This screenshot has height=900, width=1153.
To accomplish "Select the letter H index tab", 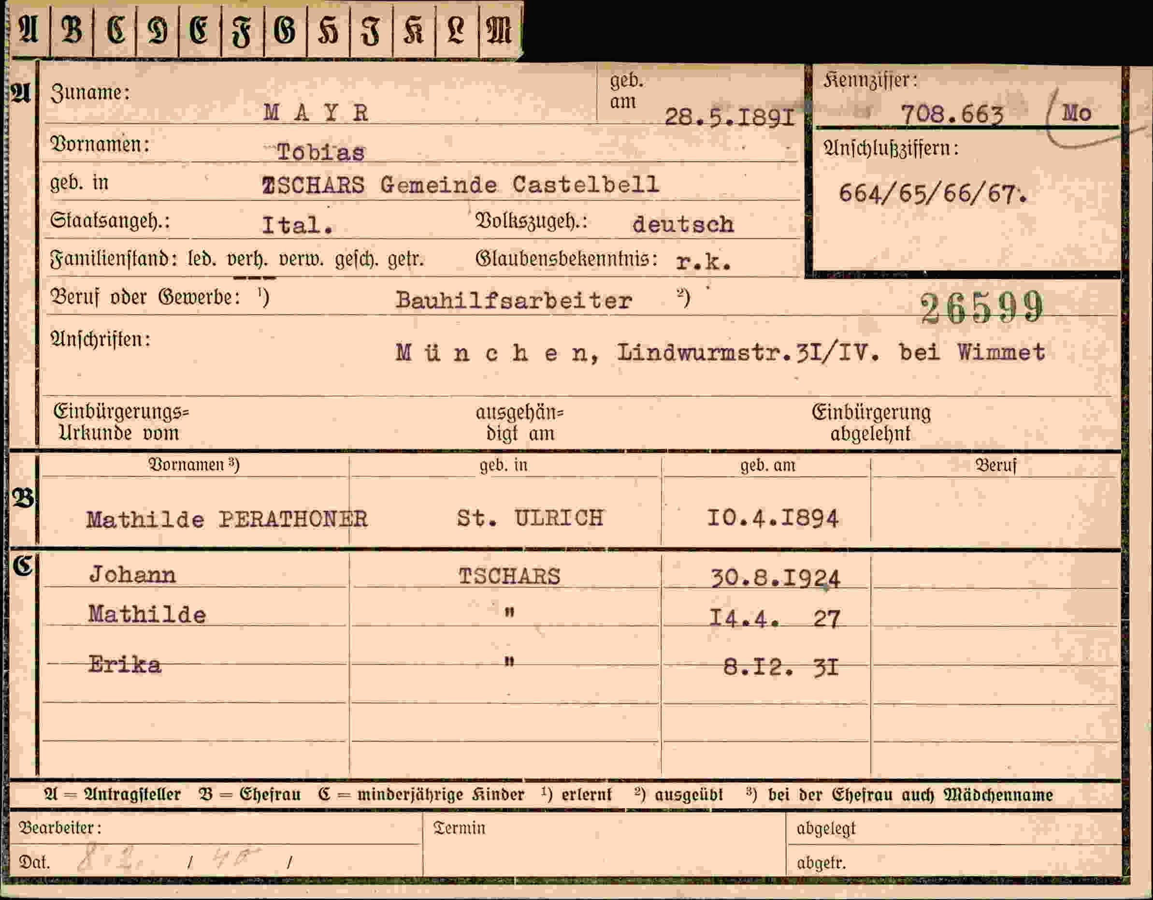I will [329, 29].
